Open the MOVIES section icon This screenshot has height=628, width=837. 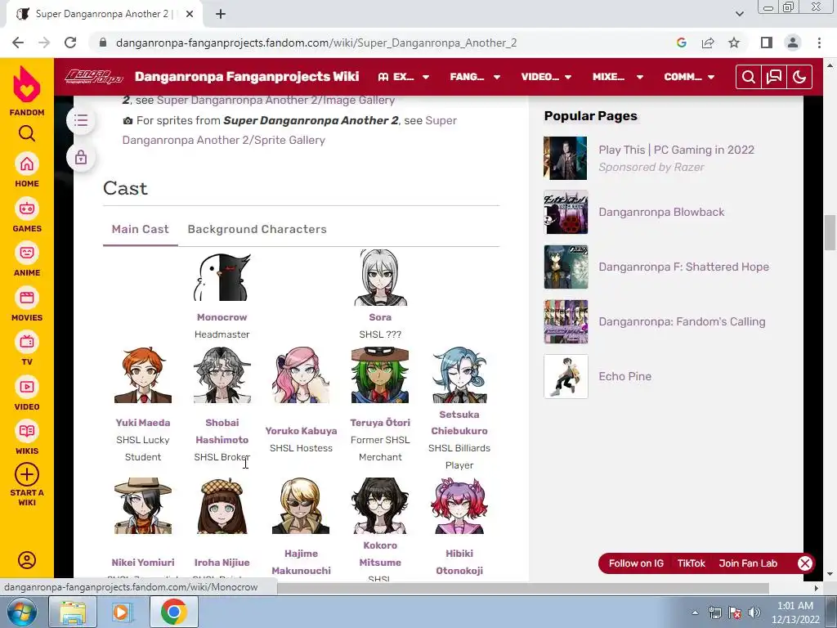(27, 298)
